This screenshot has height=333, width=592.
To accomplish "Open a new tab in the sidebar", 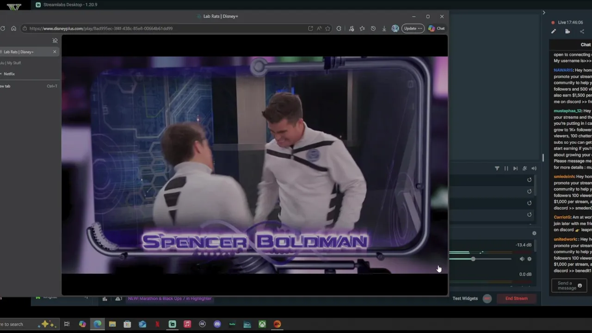I will [29, 86].
